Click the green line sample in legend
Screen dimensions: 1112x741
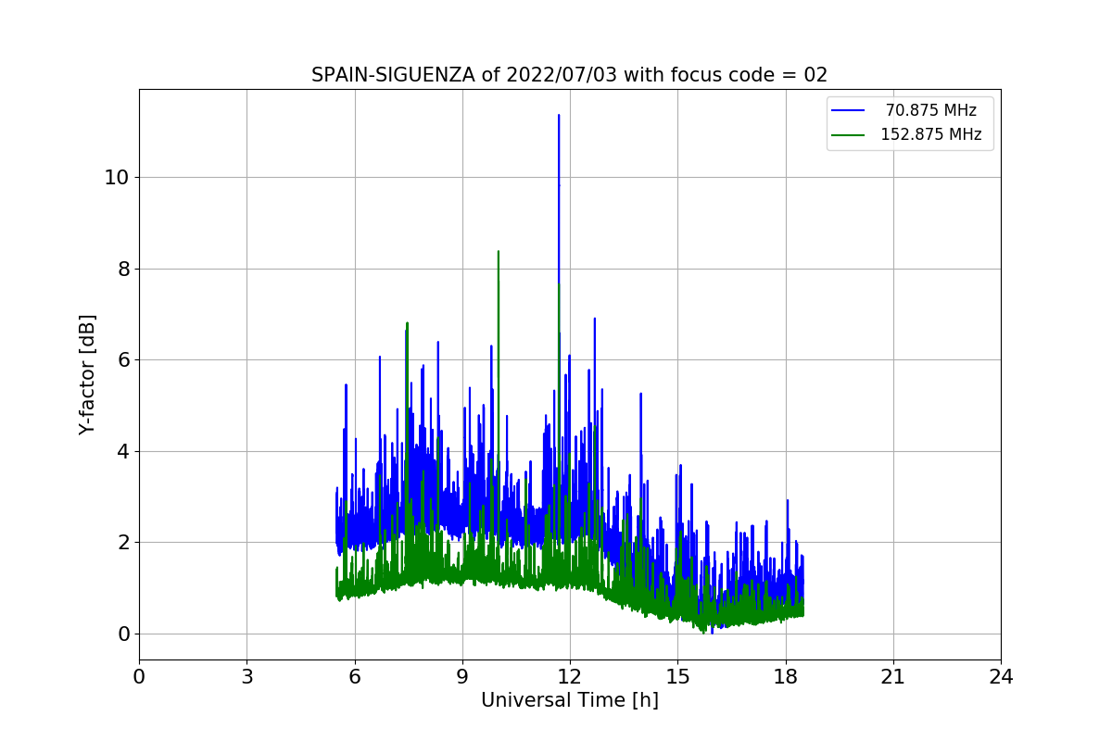click(848, 134)
